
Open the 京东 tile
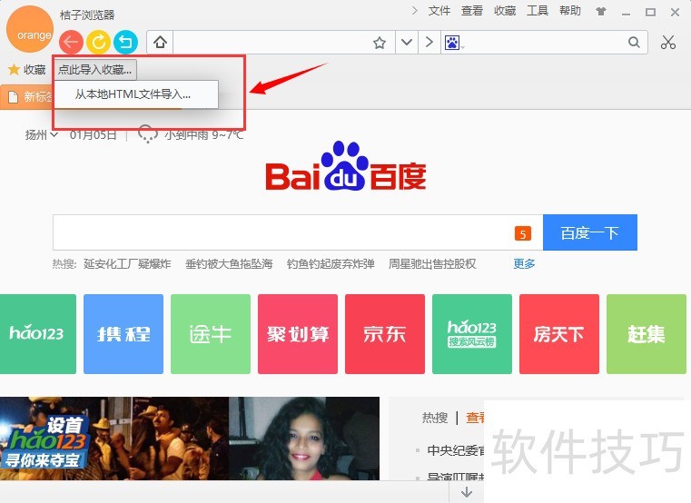(385, 334)
